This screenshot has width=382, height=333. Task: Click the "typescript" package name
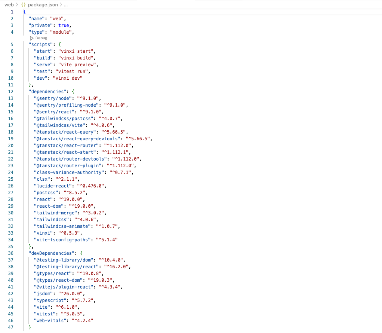point(50,300)
